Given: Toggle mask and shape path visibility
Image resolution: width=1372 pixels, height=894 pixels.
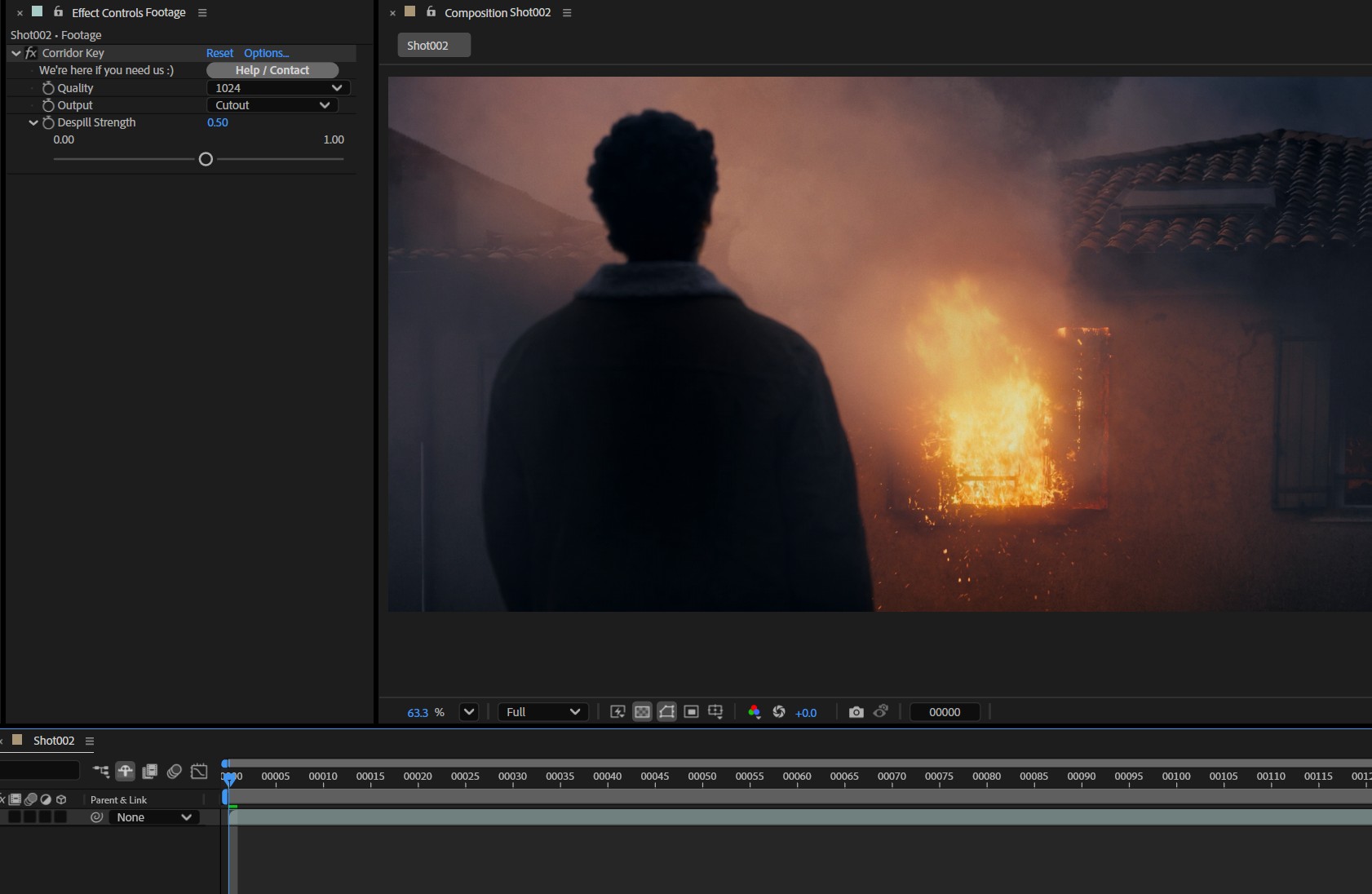Looking at the screenshot, I should [666, 712].
